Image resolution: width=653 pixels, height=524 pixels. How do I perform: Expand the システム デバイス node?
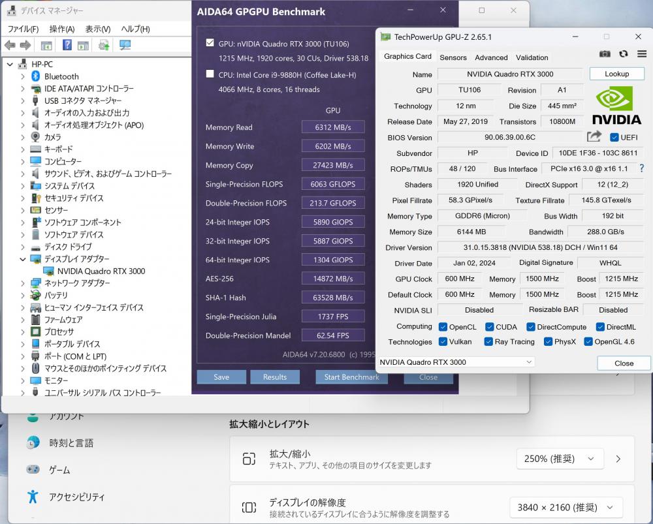(22, 186)
